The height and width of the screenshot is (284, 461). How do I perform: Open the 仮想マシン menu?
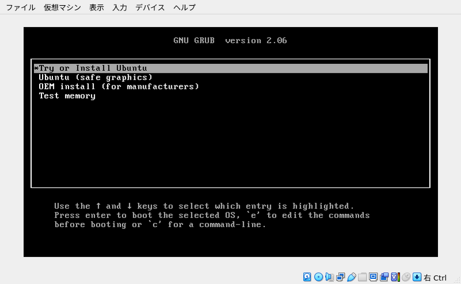62,7
